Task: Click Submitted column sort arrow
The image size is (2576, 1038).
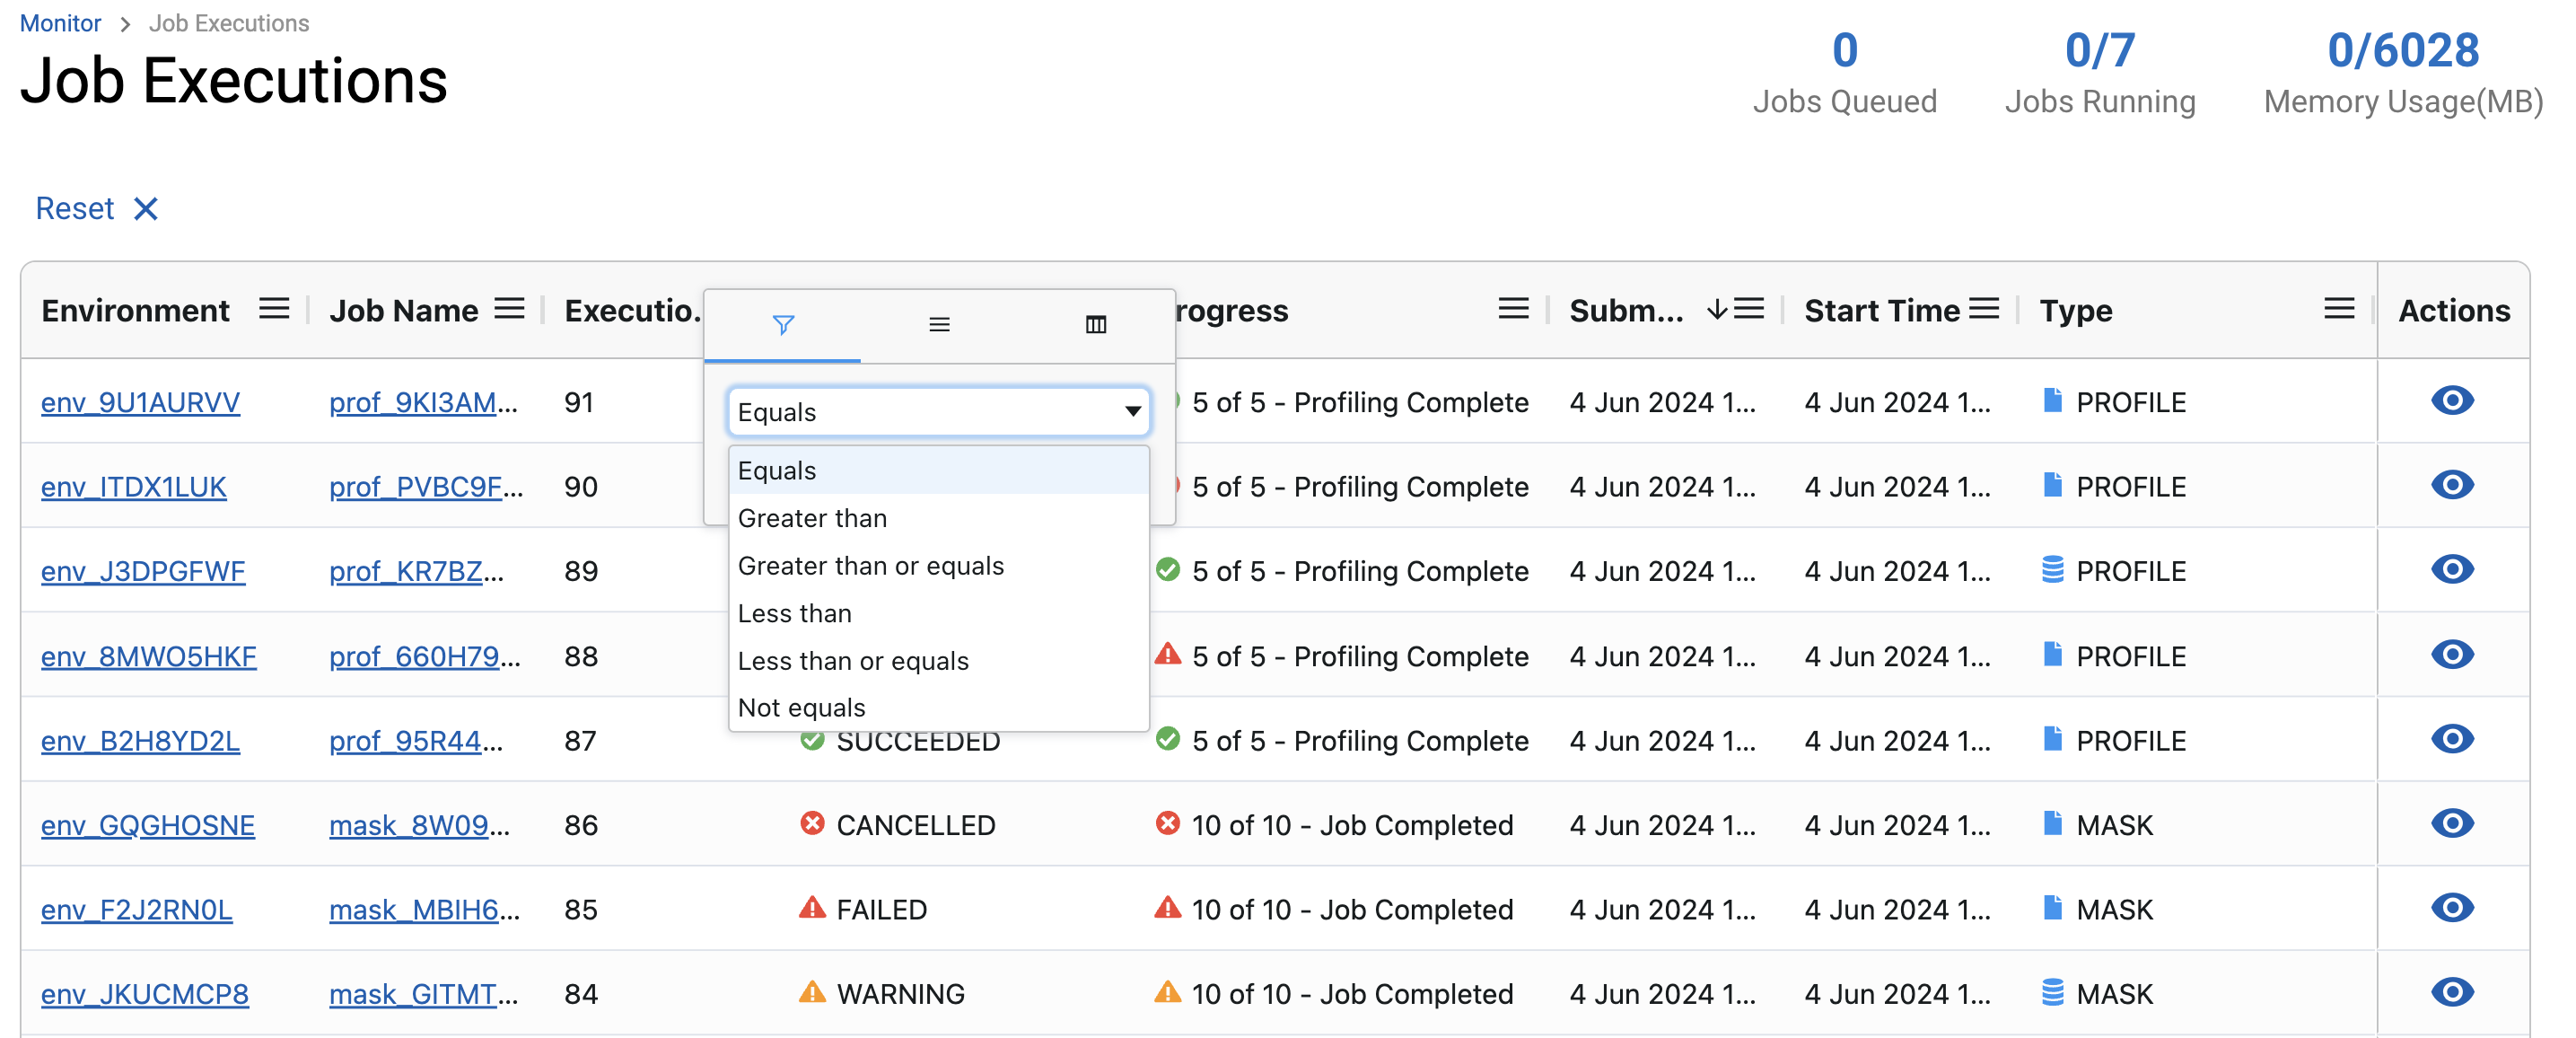Action: click(x=1716, y=309)
